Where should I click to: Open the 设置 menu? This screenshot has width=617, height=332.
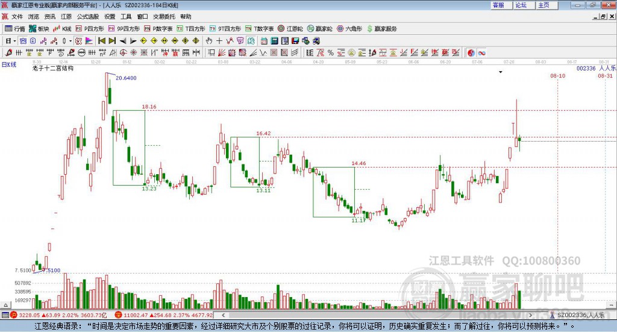(x=110, y=16)
